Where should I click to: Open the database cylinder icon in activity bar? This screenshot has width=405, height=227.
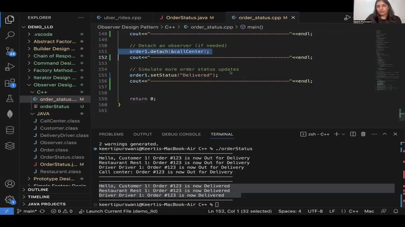click(x=9, y=130)
